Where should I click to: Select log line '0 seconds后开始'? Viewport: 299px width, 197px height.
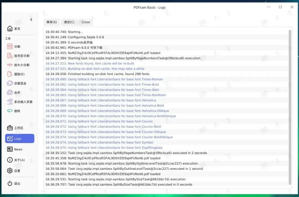[166, 42]
